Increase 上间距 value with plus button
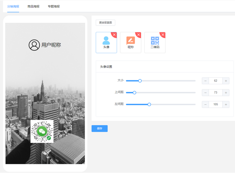This screenshot has height=173, width=235. pos(226,93)
